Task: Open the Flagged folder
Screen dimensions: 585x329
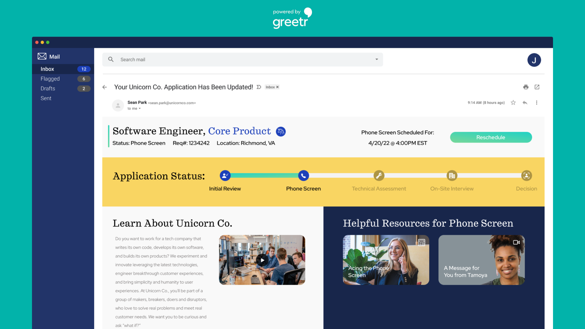Action: pyautogui.click(x=63, y=79)
